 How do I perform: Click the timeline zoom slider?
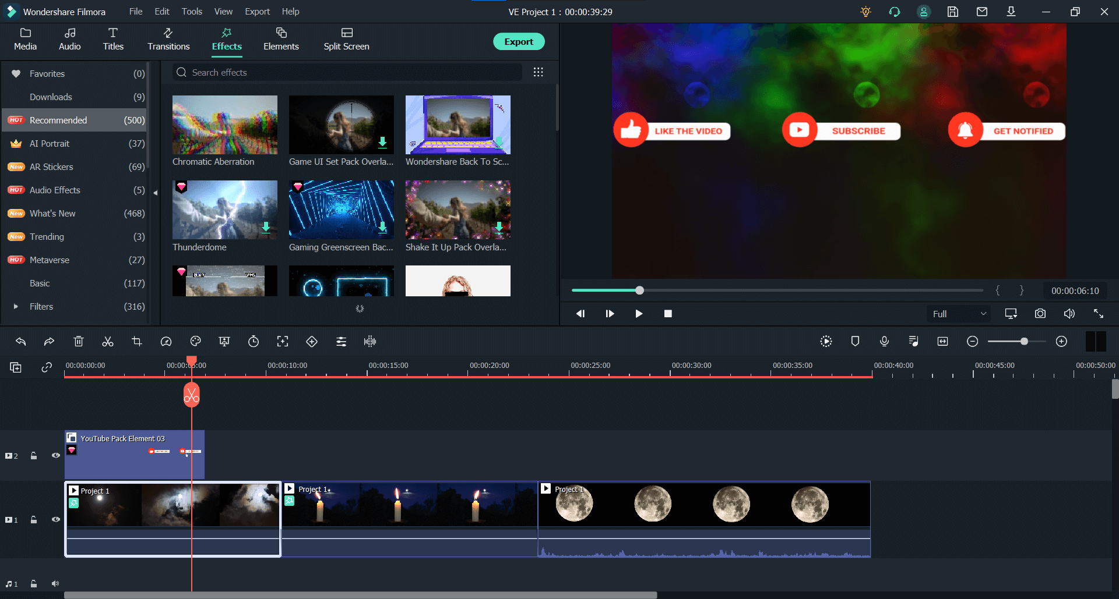click(1016, 342)
